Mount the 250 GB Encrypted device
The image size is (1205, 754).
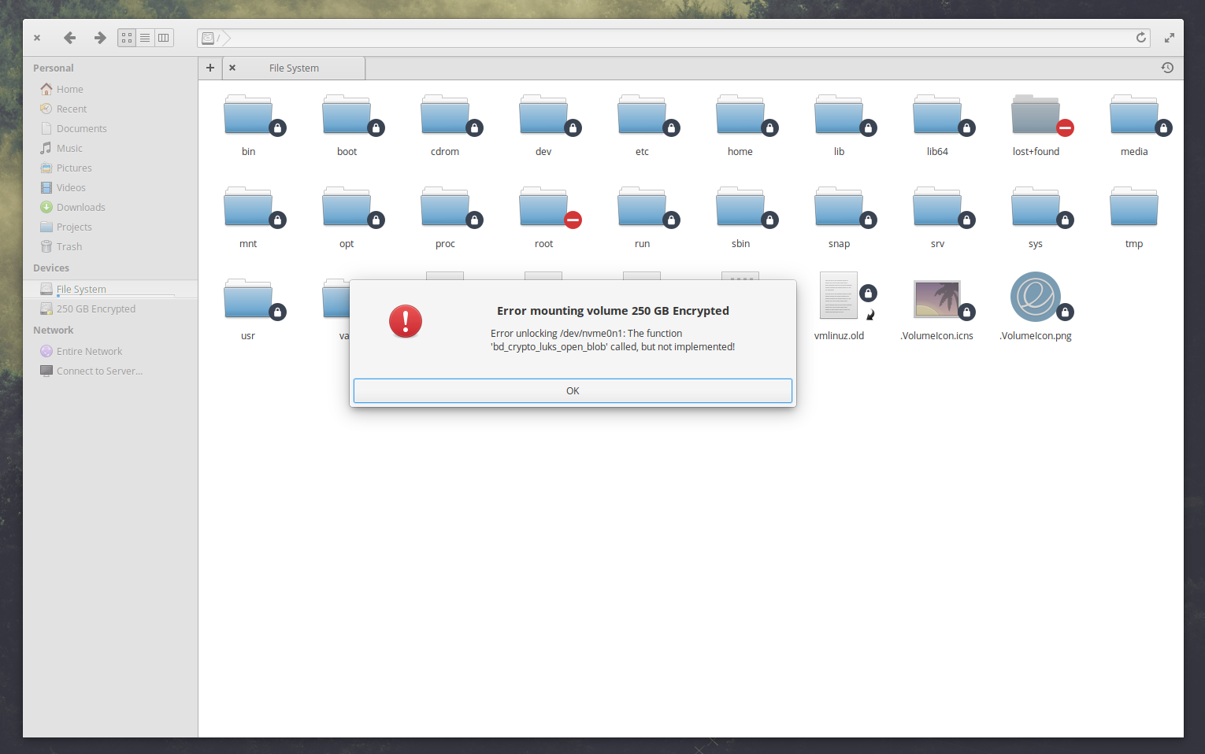(96, 309)
